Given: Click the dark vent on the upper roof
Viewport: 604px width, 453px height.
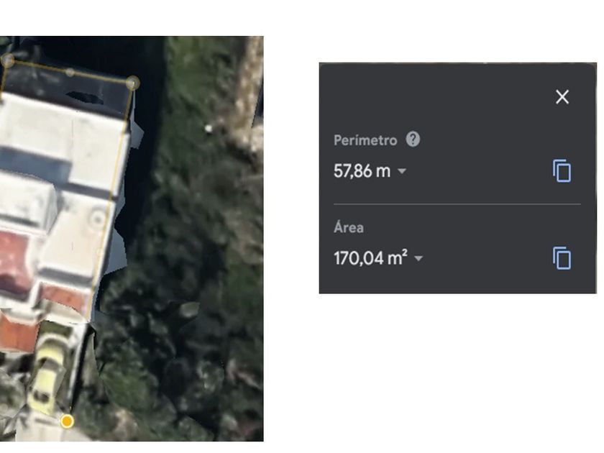Looking at the screenshot, I should pos(84,97).
